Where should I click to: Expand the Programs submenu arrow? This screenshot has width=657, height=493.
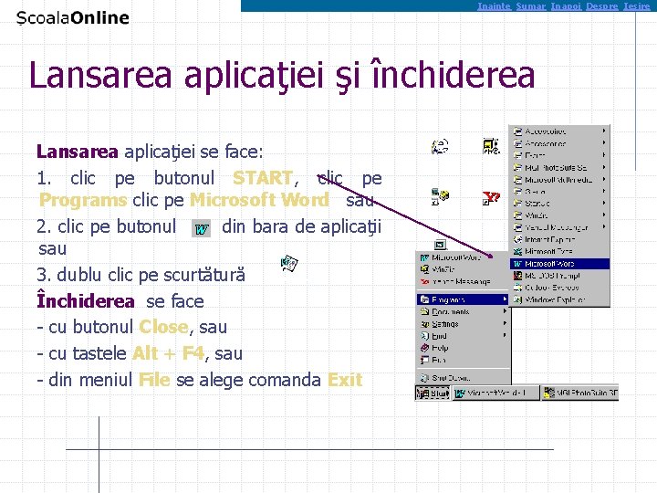click(505, 299)
